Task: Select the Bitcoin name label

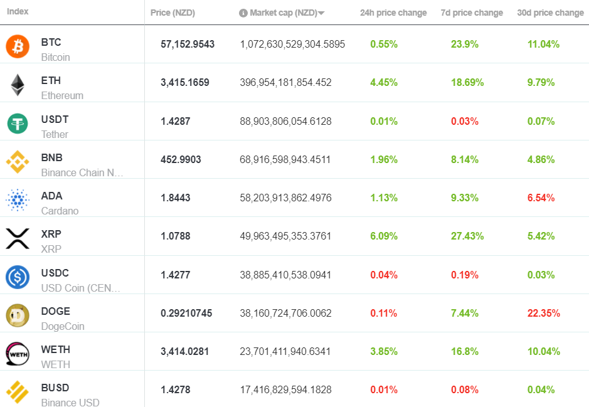Action: 56,57
